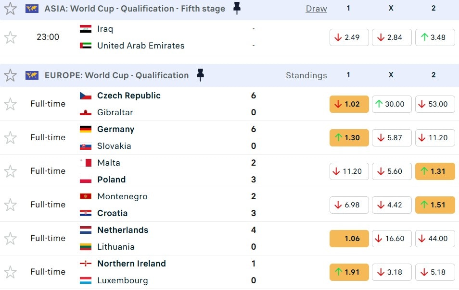Star the Iraq vs United Arab Emirates match
The image size is (459, 290).
(x=10, y=37)
